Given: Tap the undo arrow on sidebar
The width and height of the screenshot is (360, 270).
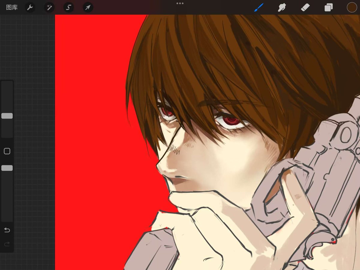Looking at the screenshot, I should pos(7,230).
